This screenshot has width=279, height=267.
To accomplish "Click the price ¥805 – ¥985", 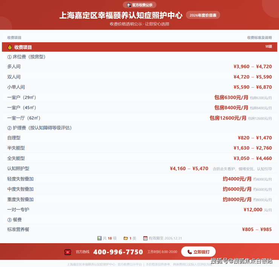I will tap(257, 229).
